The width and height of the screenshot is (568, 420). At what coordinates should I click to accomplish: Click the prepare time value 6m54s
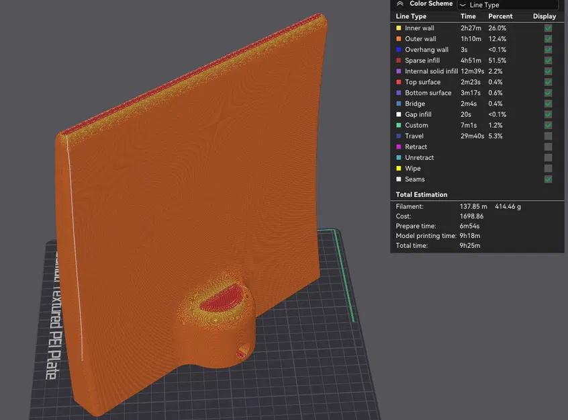[469, 226]
